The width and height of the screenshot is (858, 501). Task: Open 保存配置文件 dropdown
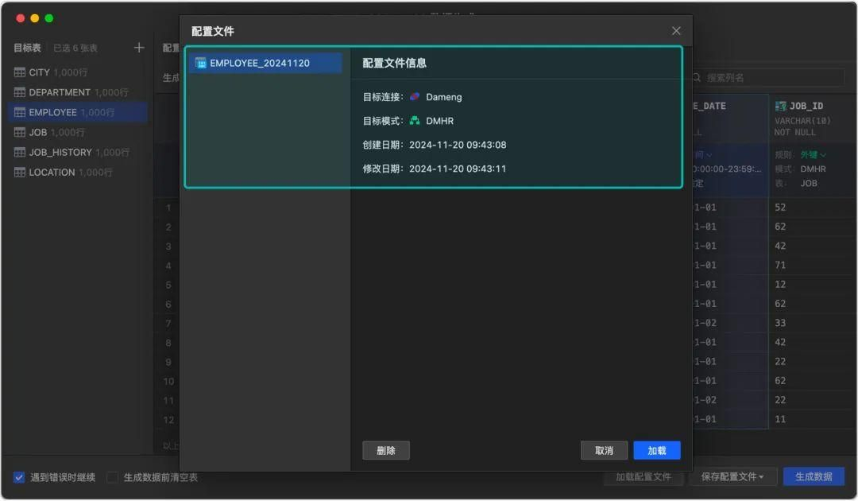pyautogui.click(x=732, y=477)
